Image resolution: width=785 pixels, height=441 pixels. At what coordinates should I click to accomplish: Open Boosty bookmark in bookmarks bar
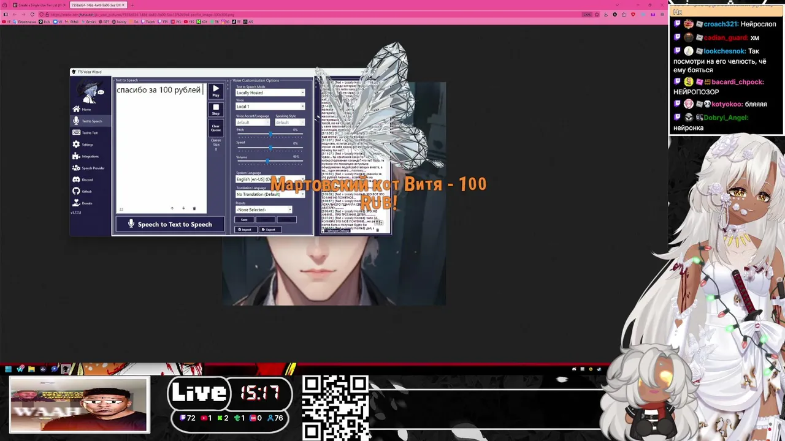point(119,21)
